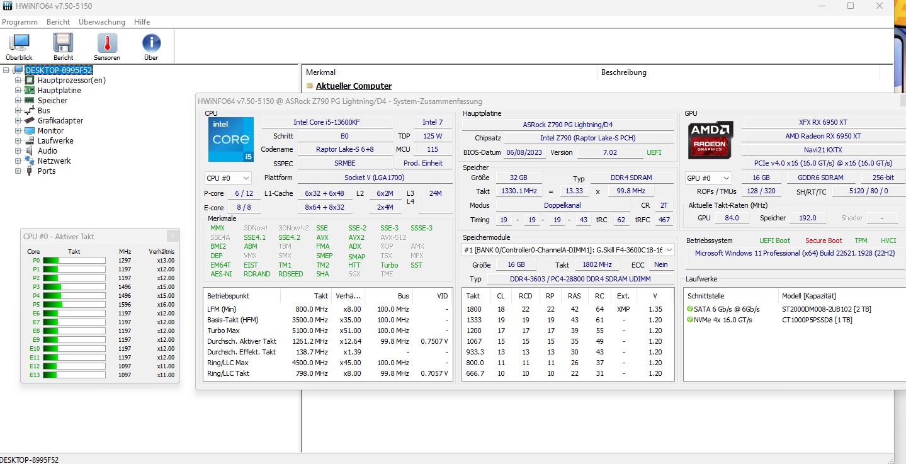
Task: Click the Prod. Einheit field
Action: tap(424, 163)
